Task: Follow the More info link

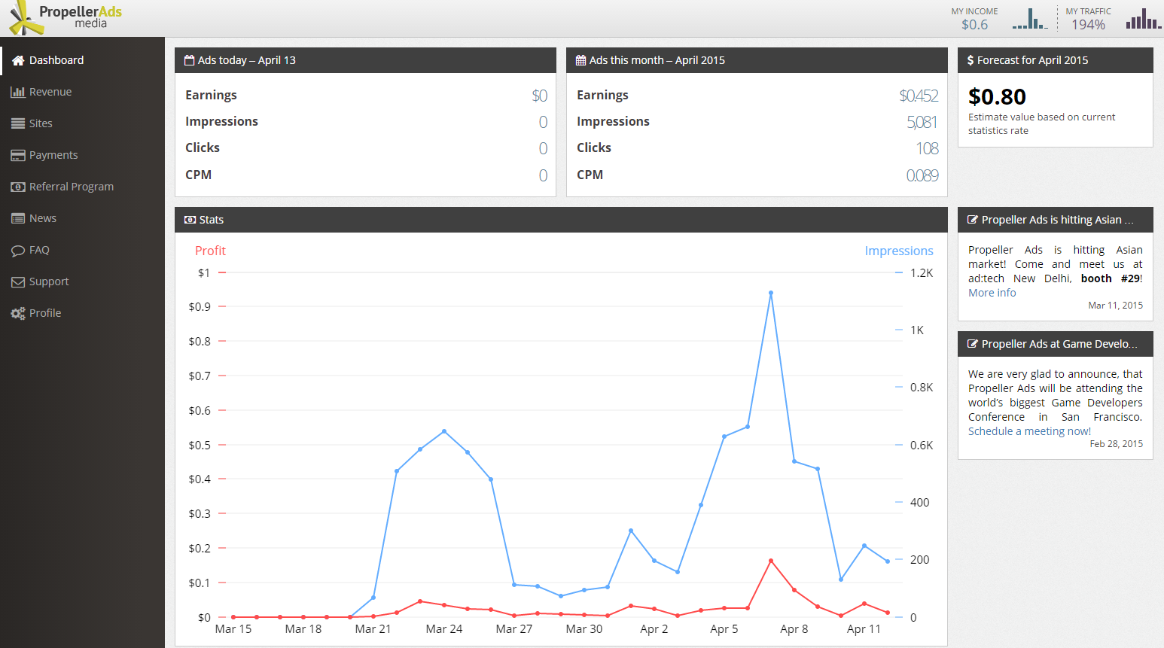Action: pyautogui.click(x=992, y=293)
